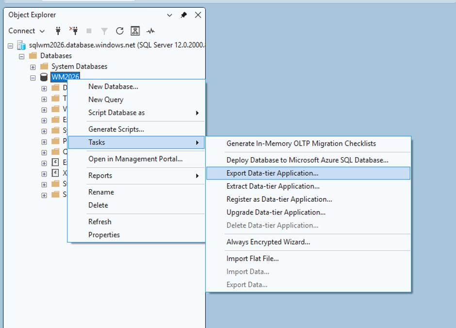This screenshot has height=328, width=456.
Task: Click the greyed Stop square icon
Action: [x=89, y=31]
